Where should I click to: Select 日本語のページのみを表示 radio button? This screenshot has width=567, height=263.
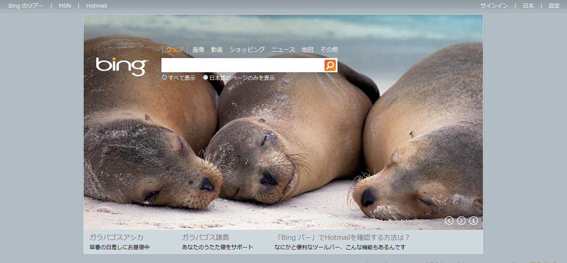tap(206, 78)
